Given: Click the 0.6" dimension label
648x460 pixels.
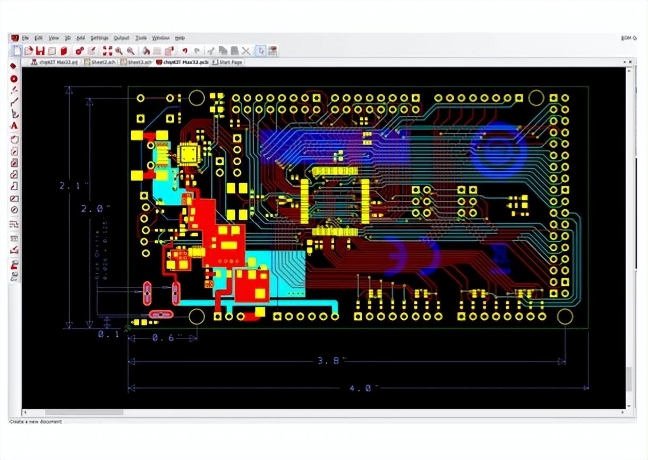Looking at the screenshot, I should (x=167, y=337).
